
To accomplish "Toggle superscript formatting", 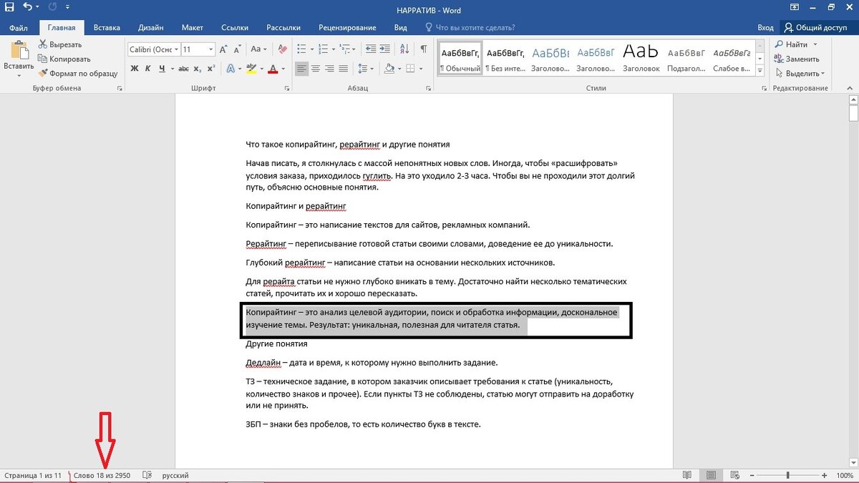I will (x=210, y=69).
